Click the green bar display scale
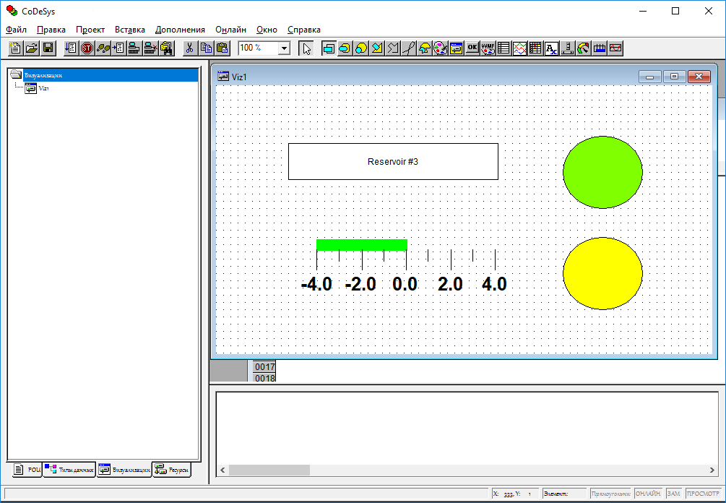Screen dimensions: 726x503 pyautogui.click(x=405, y=265)
